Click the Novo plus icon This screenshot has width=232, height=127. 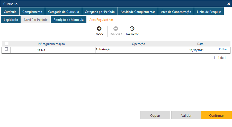point(99,29)
